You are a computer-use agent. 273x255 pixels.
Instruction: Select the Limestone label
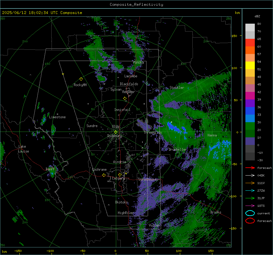(57, 117)
